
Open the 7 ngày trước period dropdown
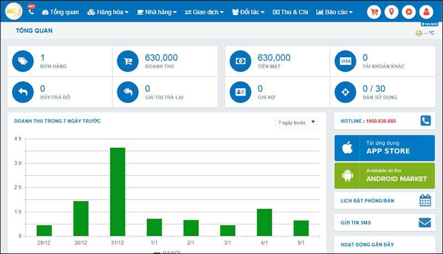click(296, 122)
